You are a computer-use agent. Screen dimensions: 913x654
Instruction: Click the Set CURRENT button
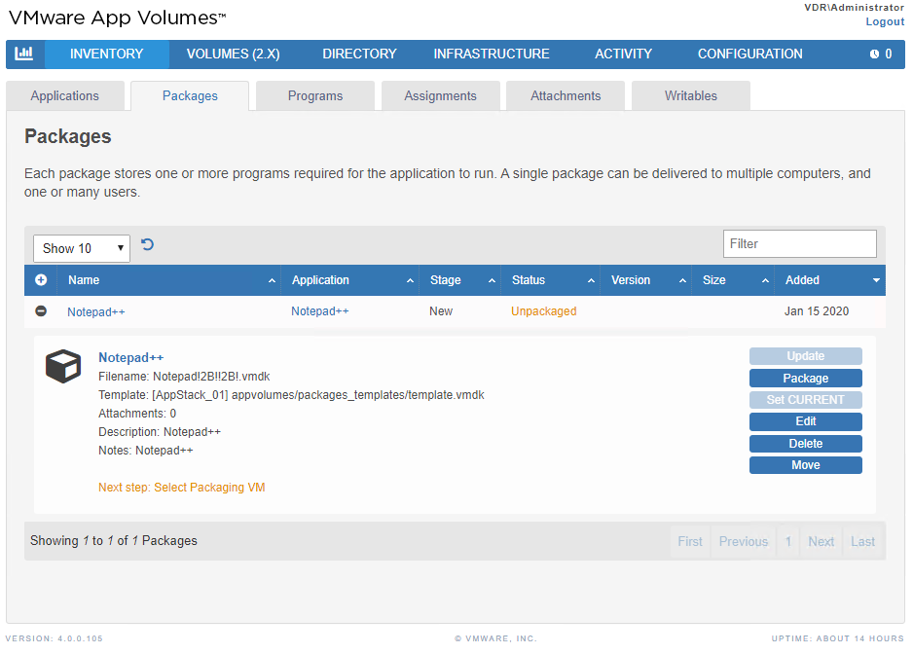point(805,400)
